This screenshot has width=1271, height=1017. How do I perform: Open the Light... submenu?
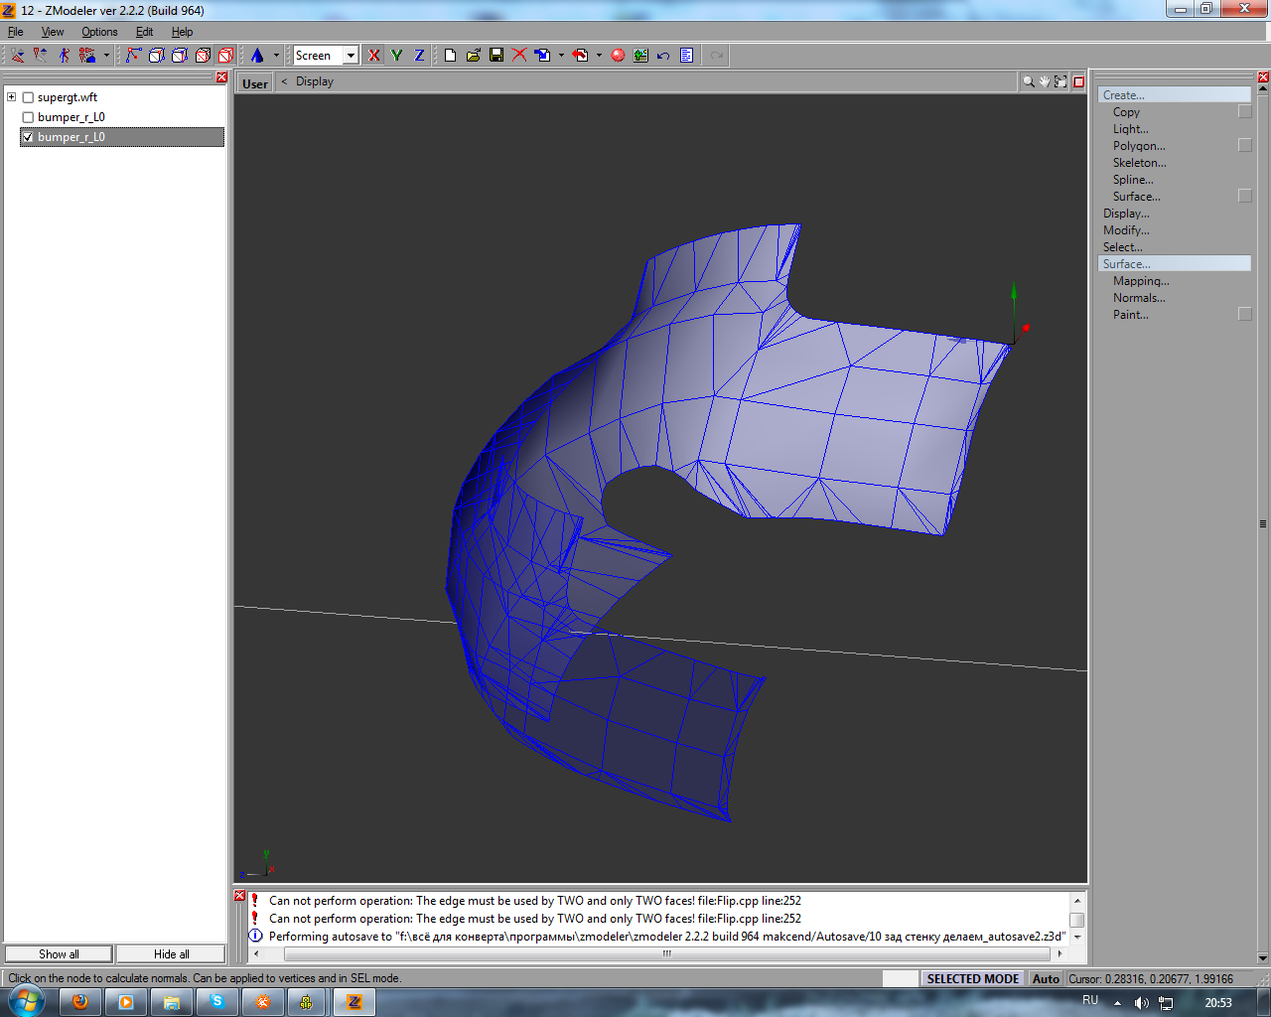[x=1130, y=129]
